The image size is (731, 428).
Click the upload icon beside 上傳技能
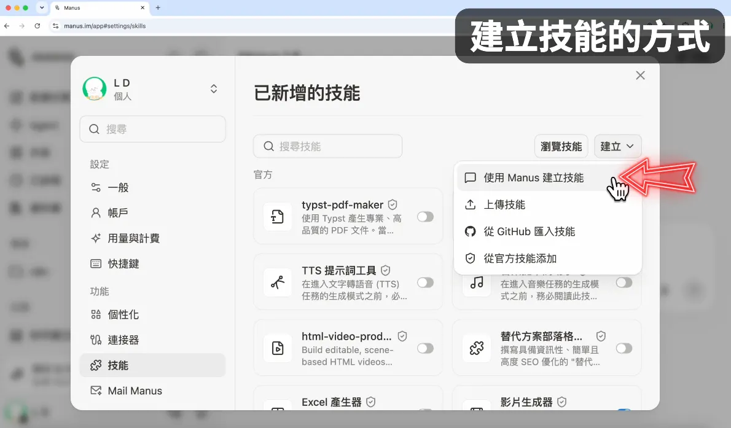click(471, 204)
